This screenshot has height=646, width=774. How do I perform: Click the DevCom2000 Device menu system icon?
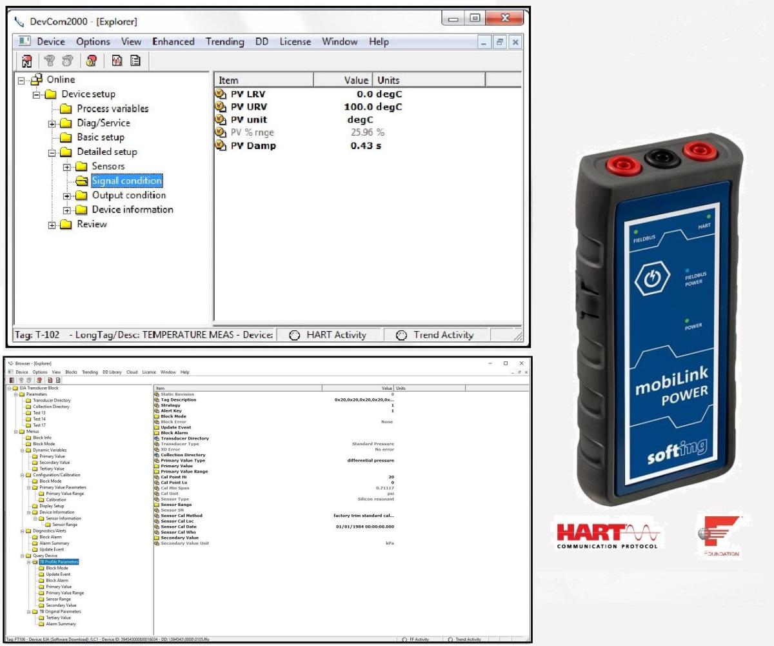tap(25, 41)
